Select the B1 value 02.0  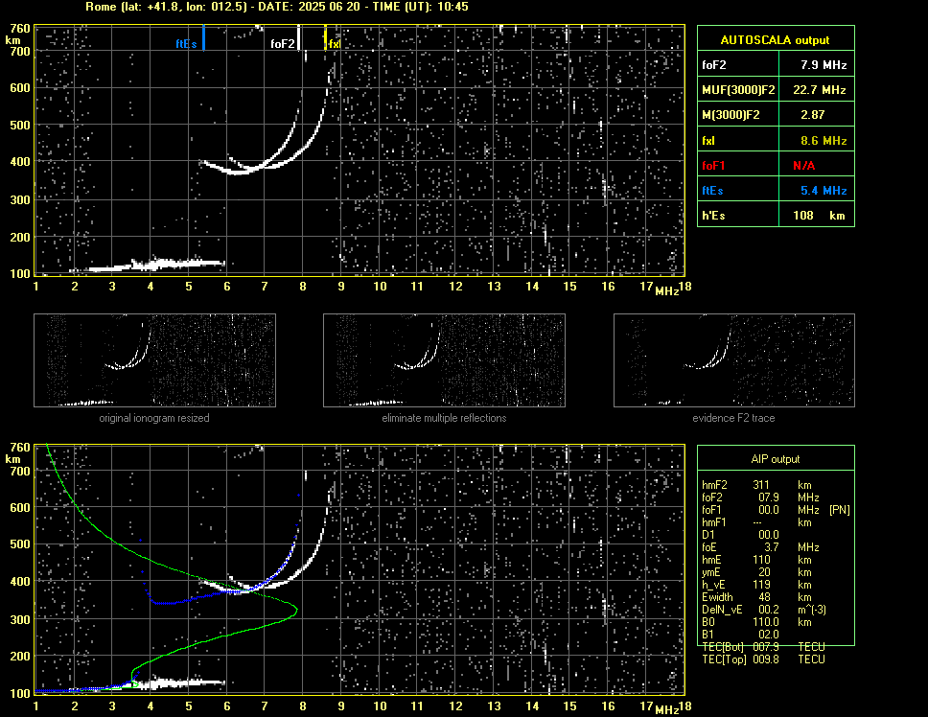tap(769, 635)
